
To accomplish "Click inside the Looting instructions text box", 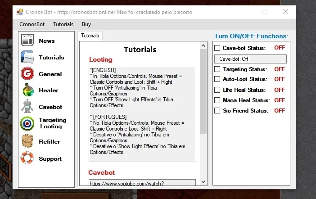I will (142, 114).
